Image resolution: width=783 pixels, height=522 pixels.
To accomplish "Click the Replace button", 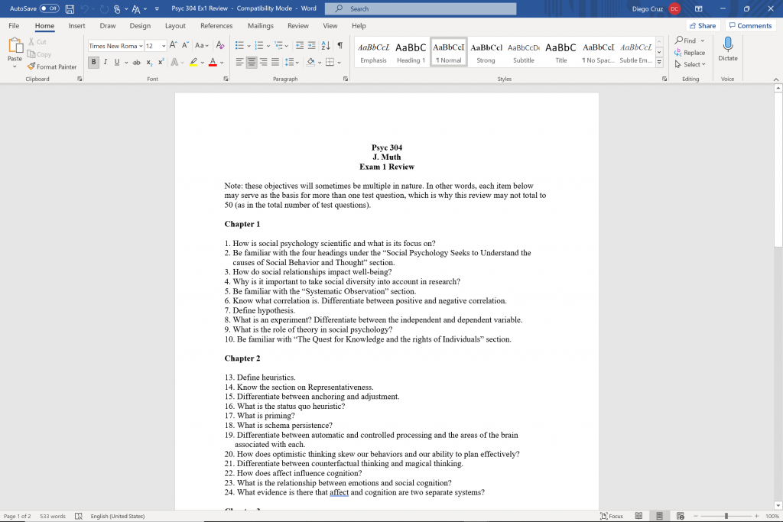I will click(690, 53).
